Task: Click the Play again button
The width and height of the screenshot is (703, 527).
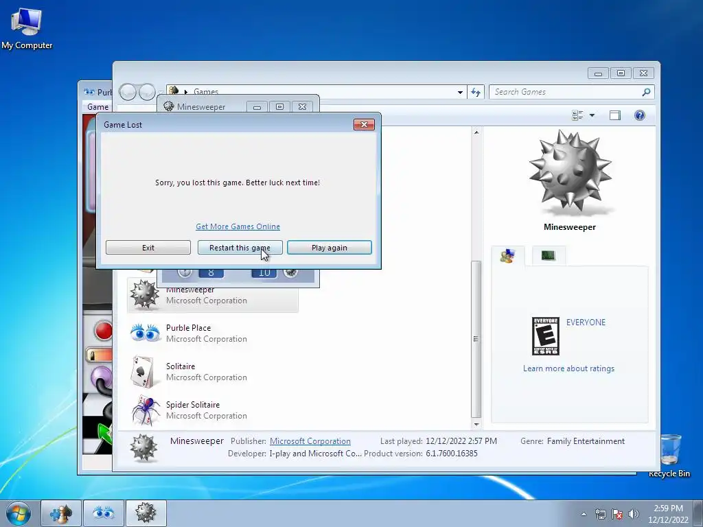Action: pos(329,247)
